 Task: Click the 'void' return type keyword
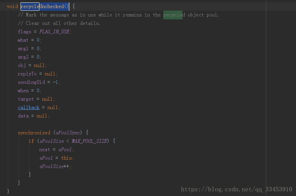pos(12,6)
